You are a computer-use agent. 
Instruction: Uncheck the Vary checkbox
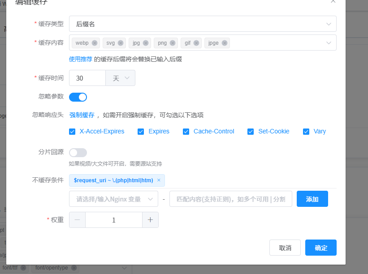pos(306,132)
